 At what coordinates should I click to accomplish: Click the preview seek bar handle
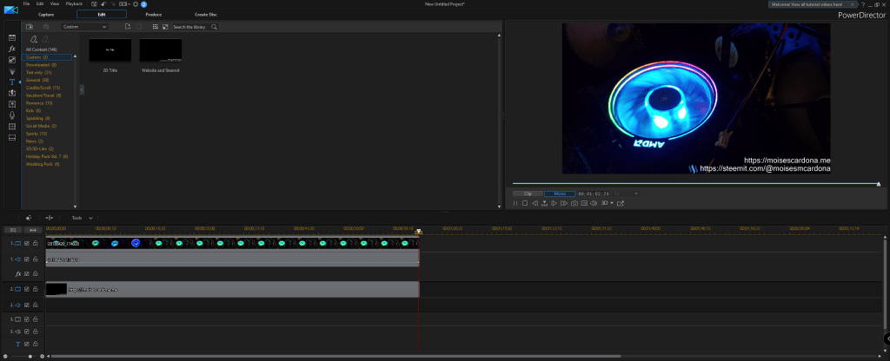879,184
